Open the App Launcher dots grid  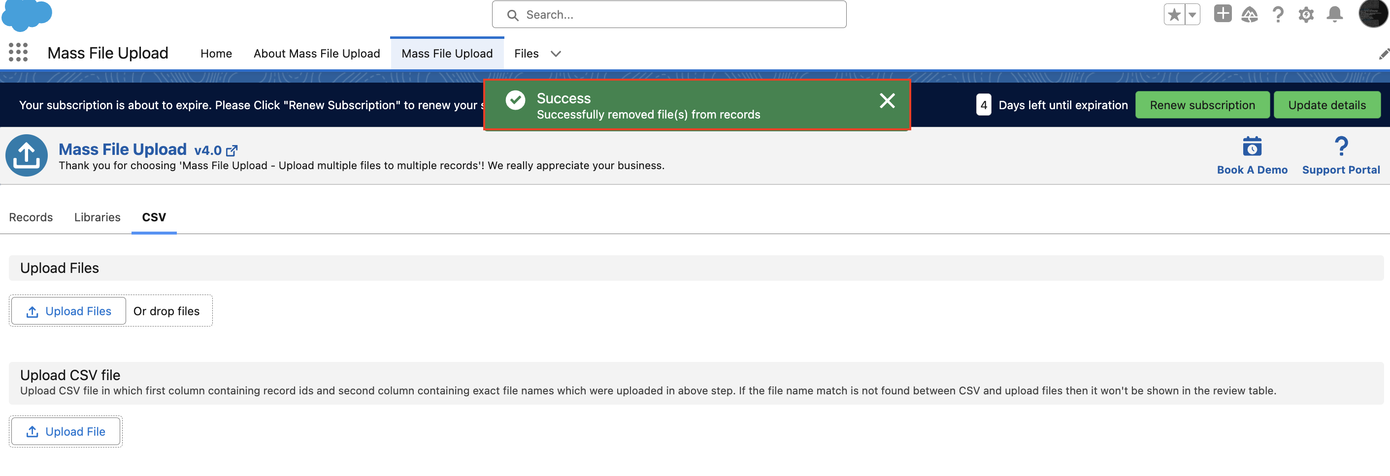[18, 53]
